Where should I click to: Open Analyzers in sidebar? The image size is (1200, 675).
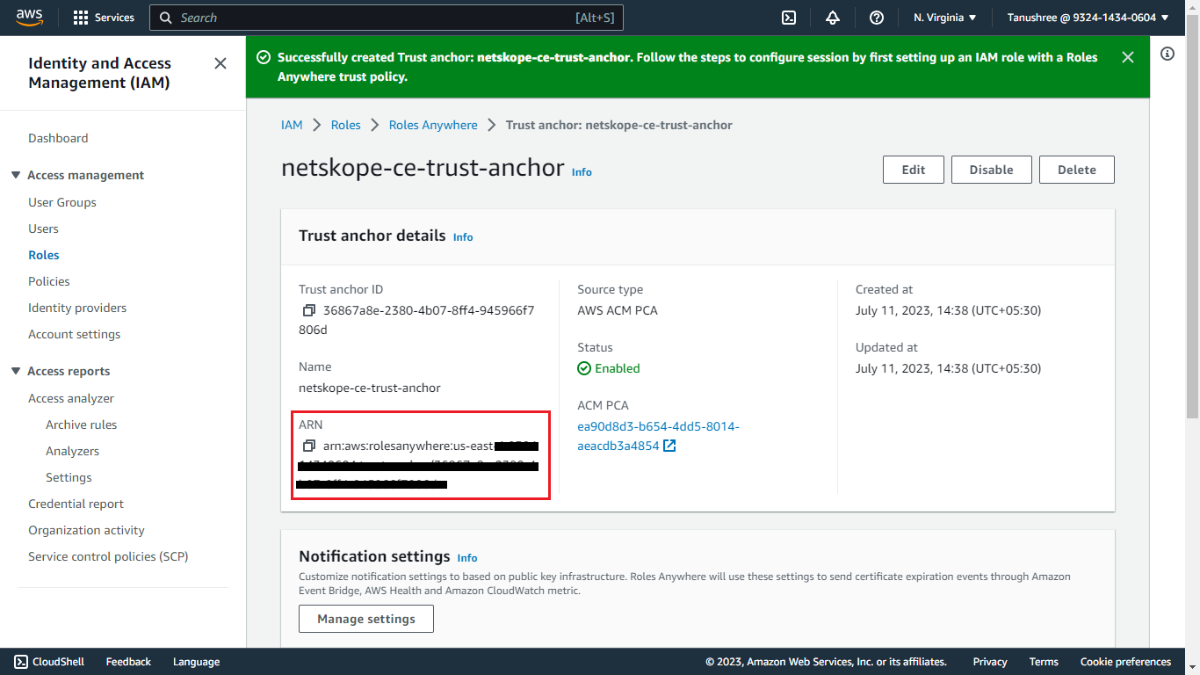(x=72, y=451)
